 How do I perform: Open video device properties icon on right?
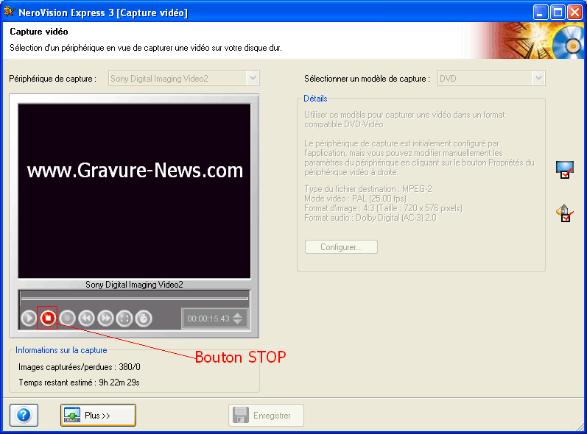point(565,170)
